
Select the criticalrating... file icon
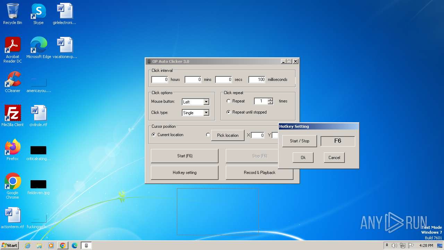(39, 153)
